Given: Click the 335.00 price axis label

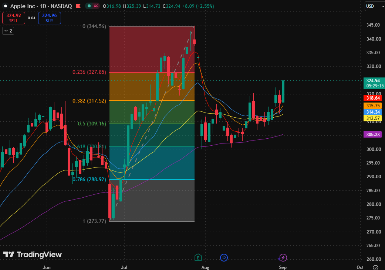Looking at the screenshot, I should click(x=373, y=53).
